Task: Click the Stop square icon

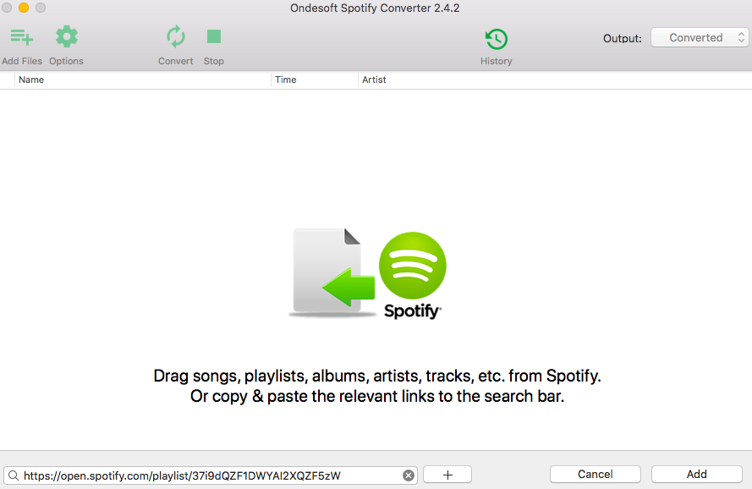Action: tap(214, 36)
